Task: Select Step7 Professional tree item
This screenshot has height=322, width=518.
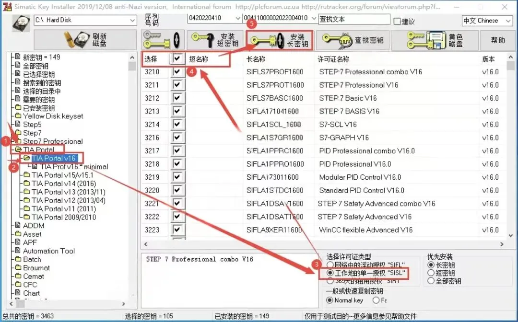Action: 53,141
